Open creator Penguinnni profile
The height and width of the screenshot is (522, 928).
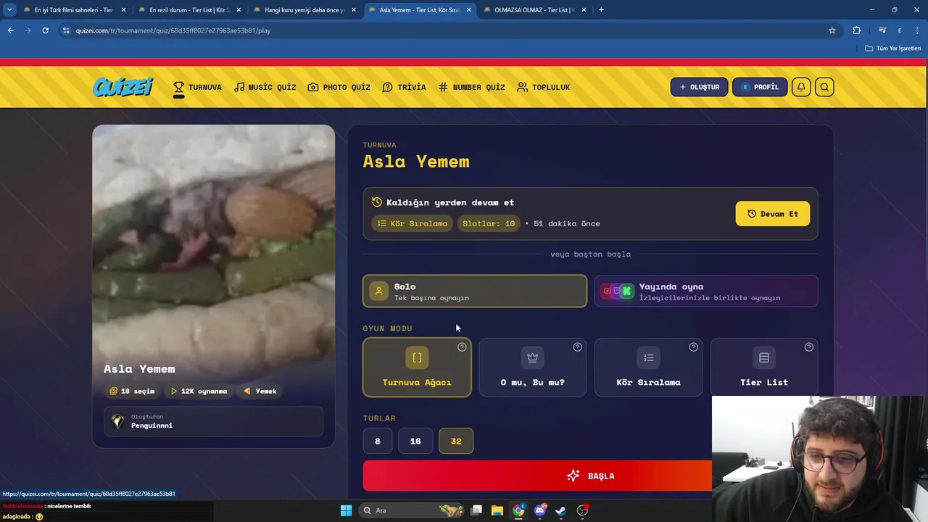pyautogui.click(x=214, y=421)
